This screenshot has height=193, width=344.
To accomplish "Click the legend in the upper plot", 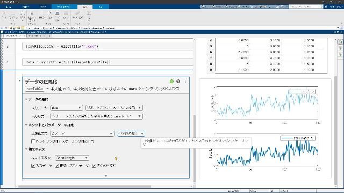I will coord(303,91).
